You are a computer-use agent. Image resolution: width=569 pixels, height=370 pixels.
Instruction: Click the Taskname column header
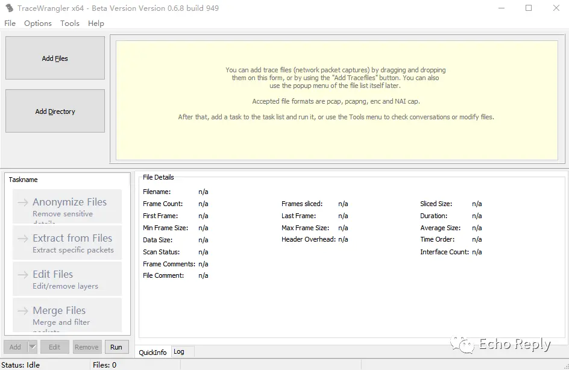24,180
